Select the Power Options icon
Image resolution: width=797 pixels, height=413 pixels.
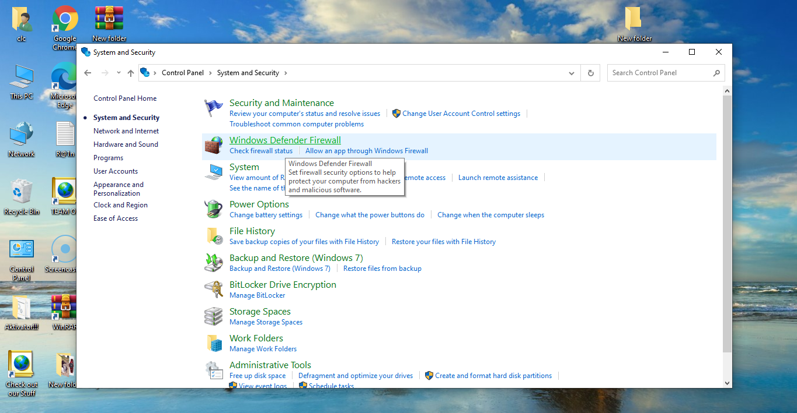[213, 207]
